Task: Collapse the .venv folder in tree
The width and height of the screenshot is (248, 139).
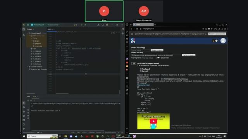Action: click(x=29, y=36)
